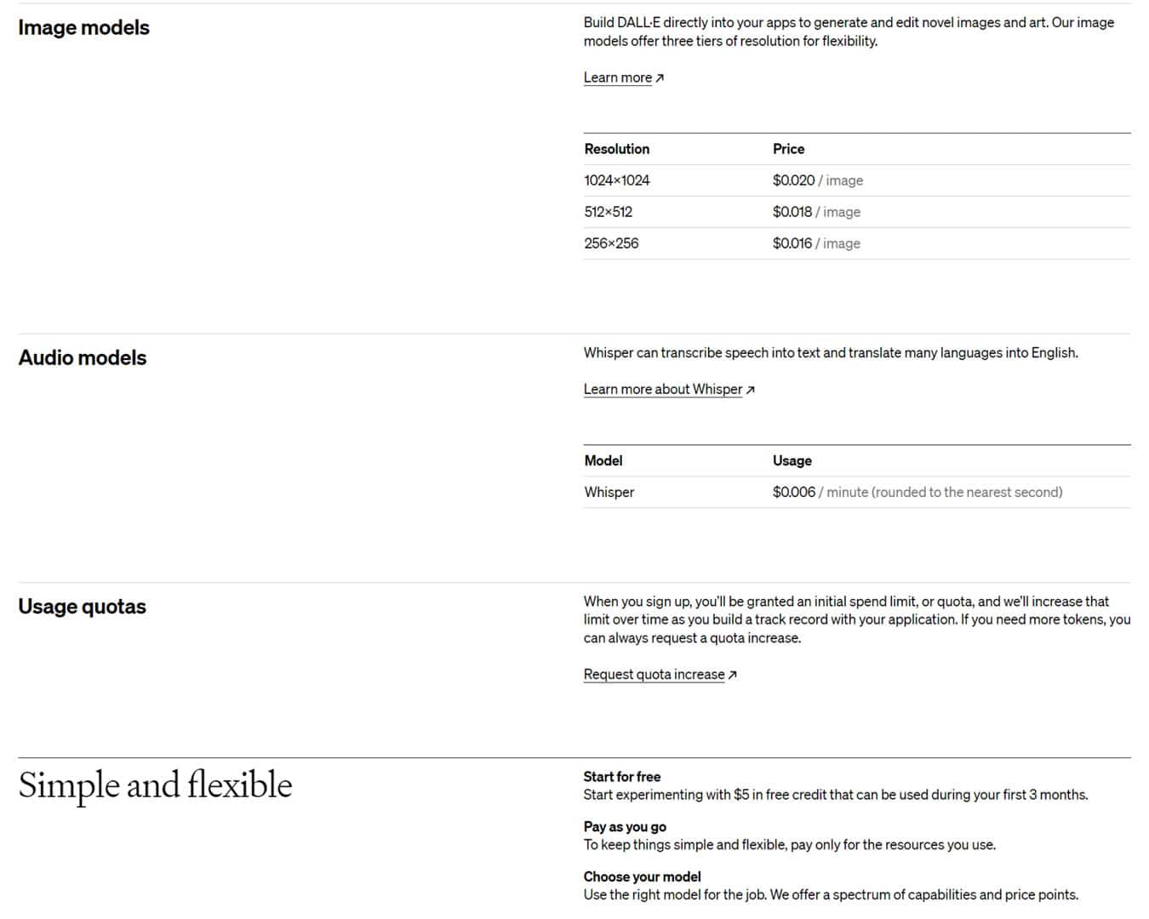Image resolution: width=1149 pixels, height=919 pixels.
Task: Click the $0.020 / image price
Action: coord(817,180)
